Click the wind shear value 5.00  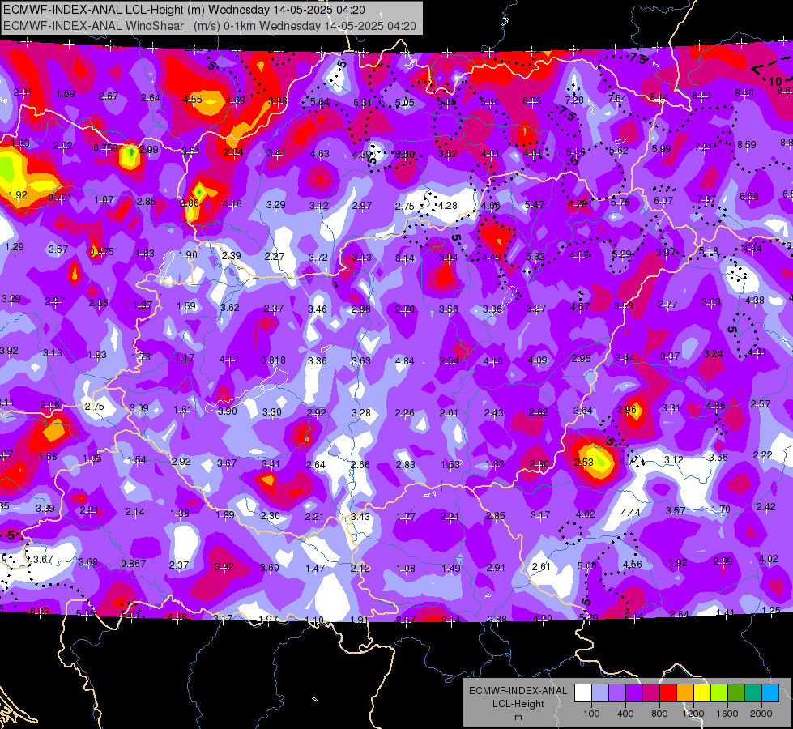click(586, 565)
